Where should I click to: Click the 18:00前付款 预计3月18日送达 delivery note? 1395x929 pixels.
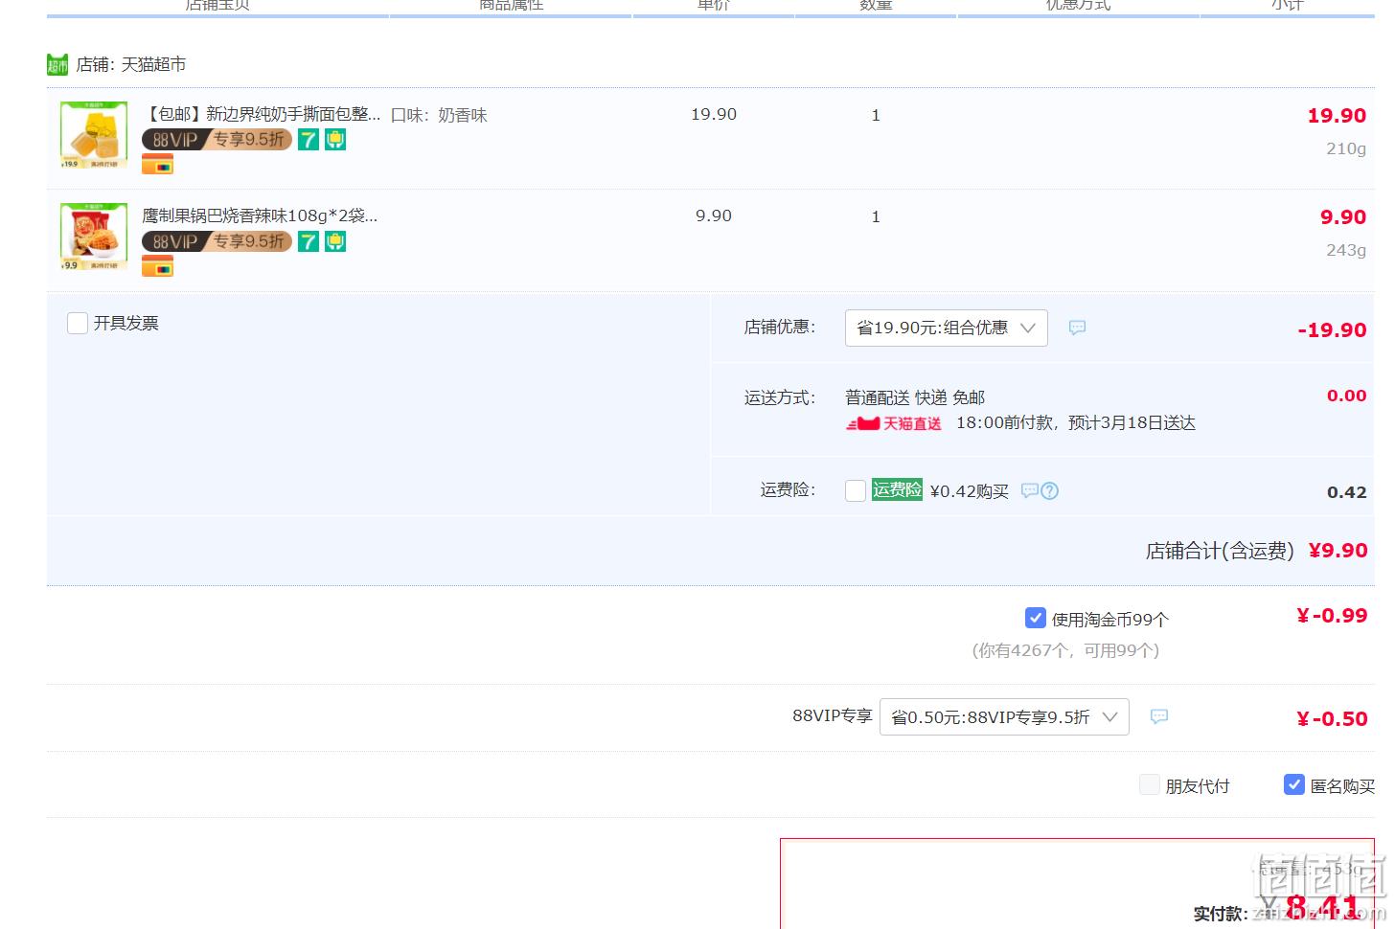(1076, 423)
